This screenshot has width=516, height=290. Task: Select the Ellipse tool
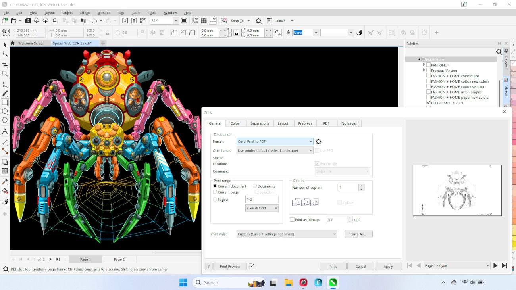(5, 111)
